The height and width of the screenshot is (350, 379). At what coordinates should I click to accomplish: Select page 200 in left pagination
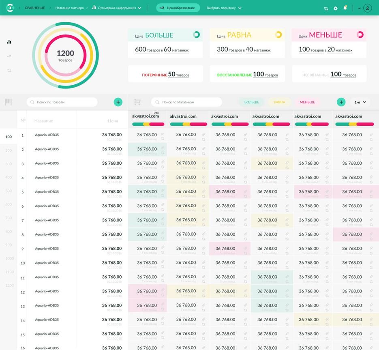[x=9, y=150]
